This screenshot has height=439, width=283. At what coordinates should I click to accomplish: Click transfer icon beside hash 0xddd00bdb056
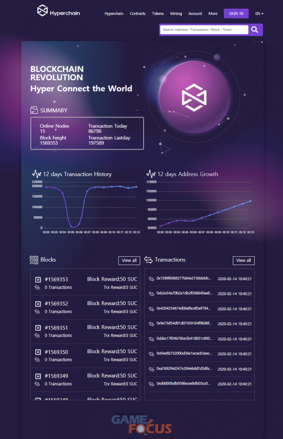[x=151, y=384]
